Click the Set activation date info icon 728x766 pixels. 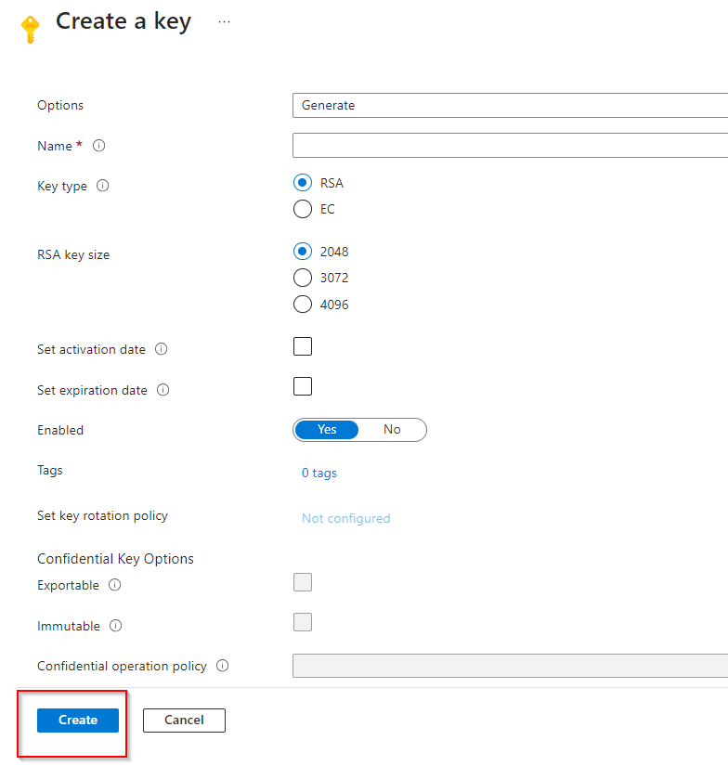[x=161, y=349]
